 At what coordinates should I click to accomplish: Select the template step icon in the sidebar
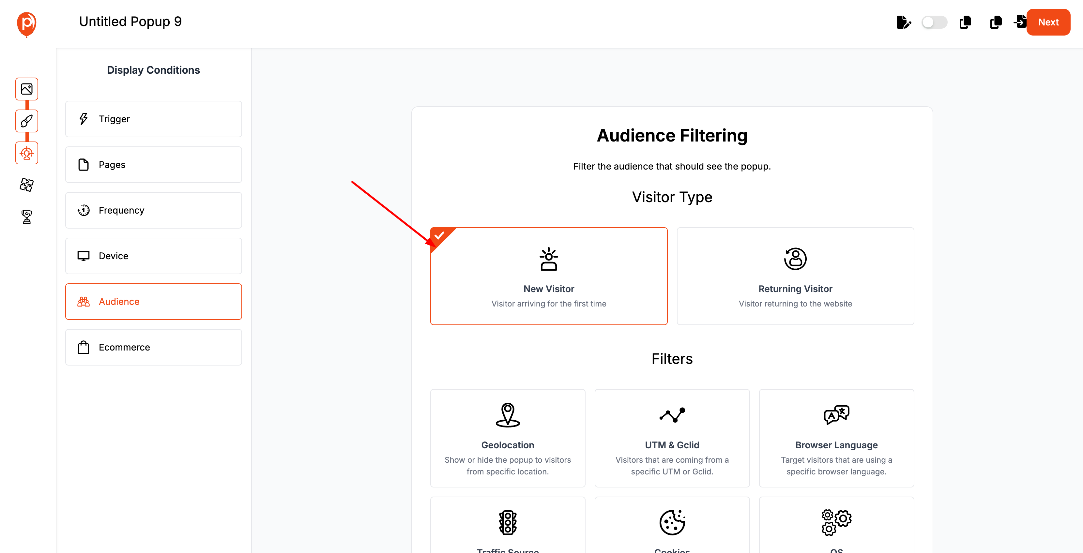[26, 89]
